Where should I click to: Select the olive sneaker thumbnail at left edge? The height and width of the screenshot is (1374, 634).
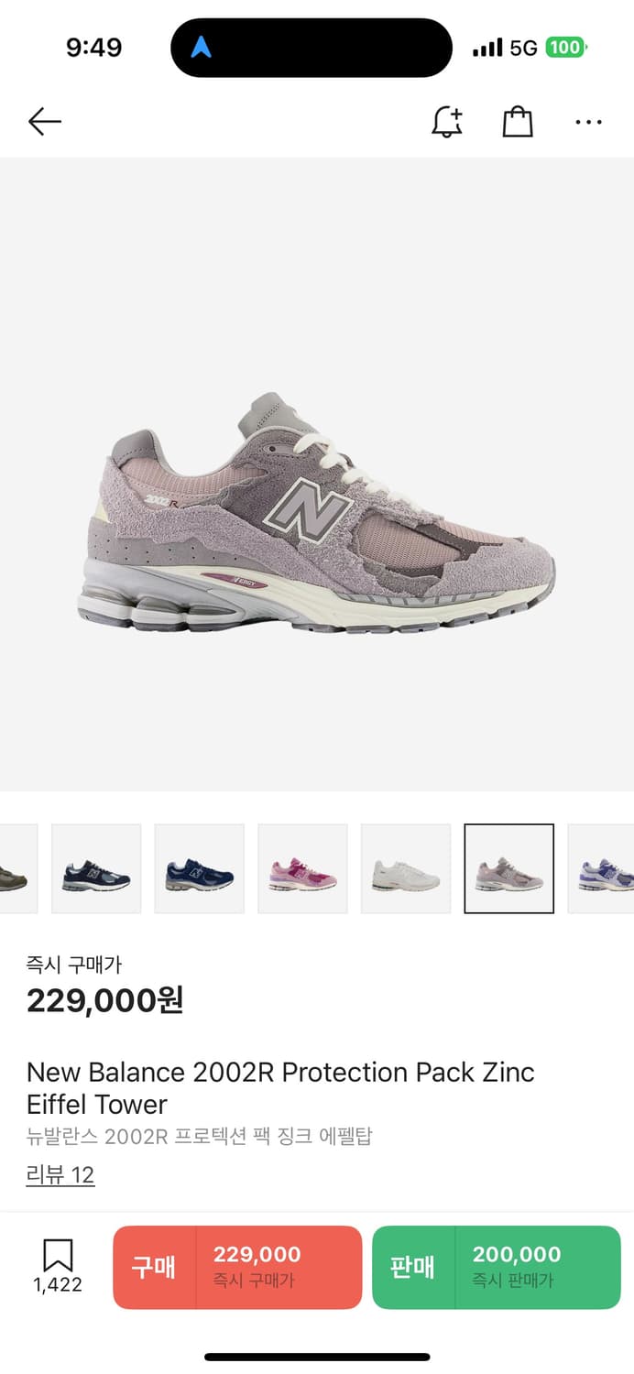(x=18, y=868)
